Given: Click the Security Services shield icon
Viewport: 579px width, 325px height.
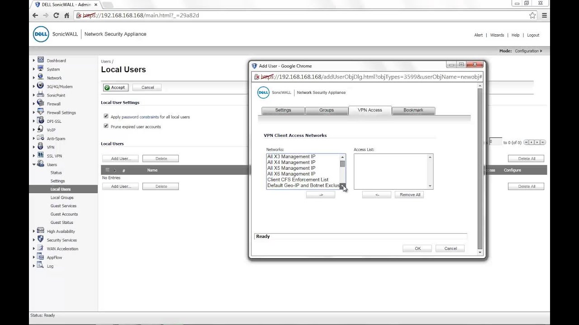Looking at the screenshot, I should click(x=41, y=239).
